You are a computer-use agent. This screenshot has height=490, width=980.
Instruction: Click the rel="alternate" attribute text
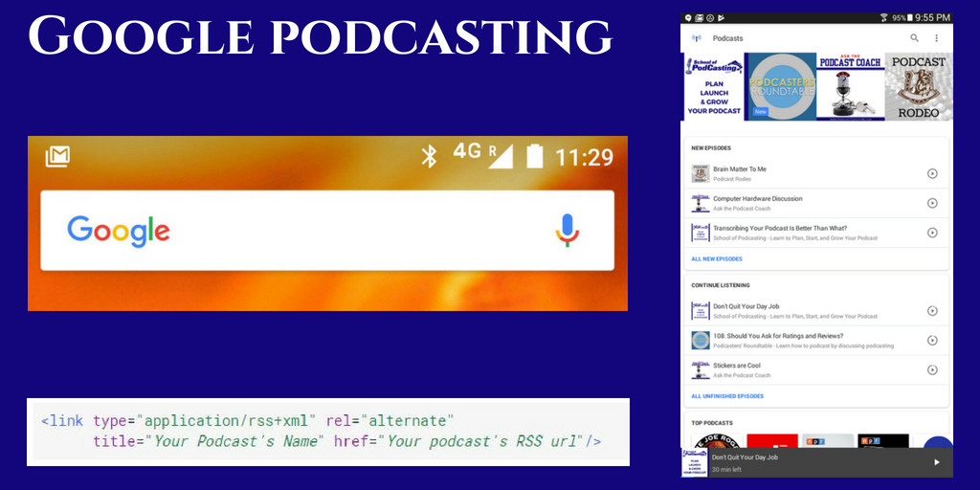390,420
